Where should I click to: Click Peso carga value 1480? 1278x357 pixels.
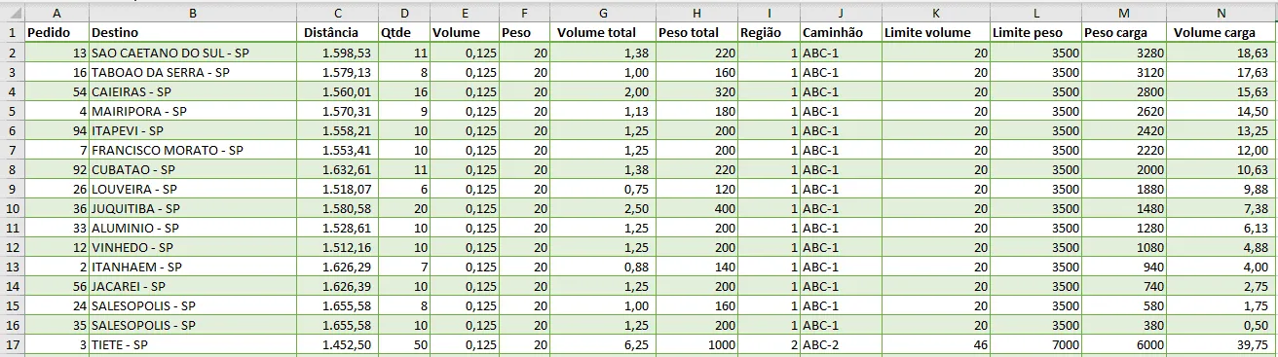point(1125,208)
